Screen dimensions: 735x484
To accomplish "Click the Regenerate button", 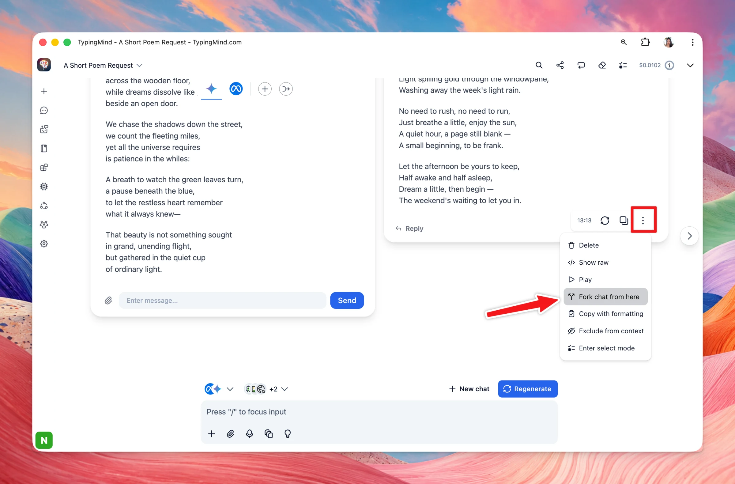I will click(x=527, y=389).
